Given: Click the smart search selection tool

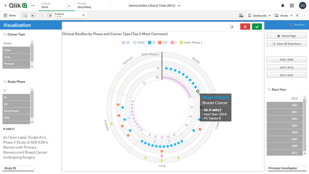Looking at the screenshot, I should click(x=25, y=15).
